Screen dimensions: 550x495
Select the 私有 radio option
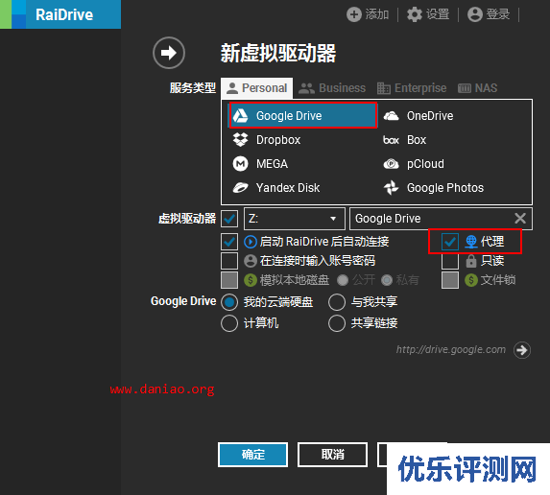[x=387, y=280]
